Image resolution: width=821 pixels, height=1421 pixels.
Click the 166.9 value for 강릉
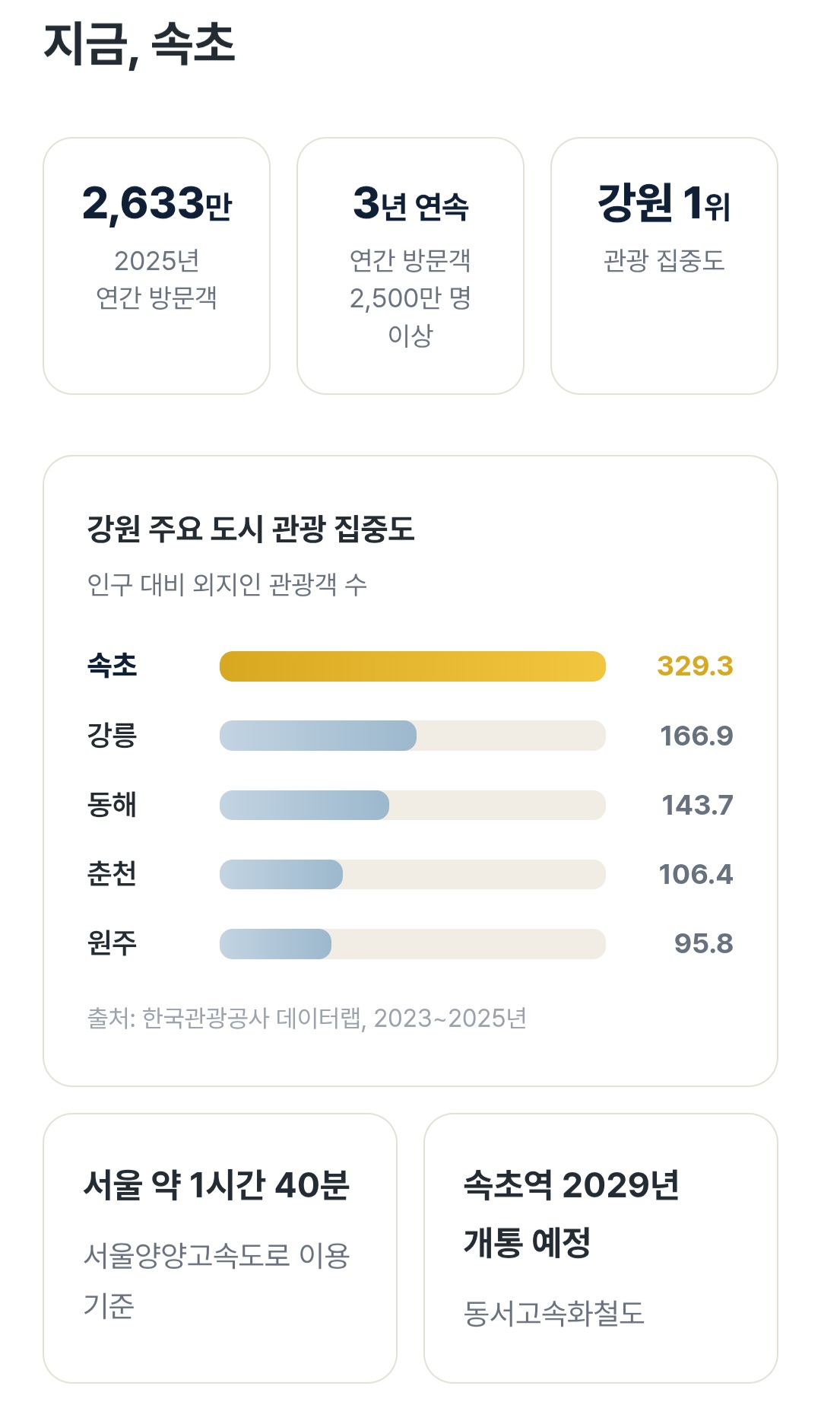pyautogui.click(x=696, y=736)
